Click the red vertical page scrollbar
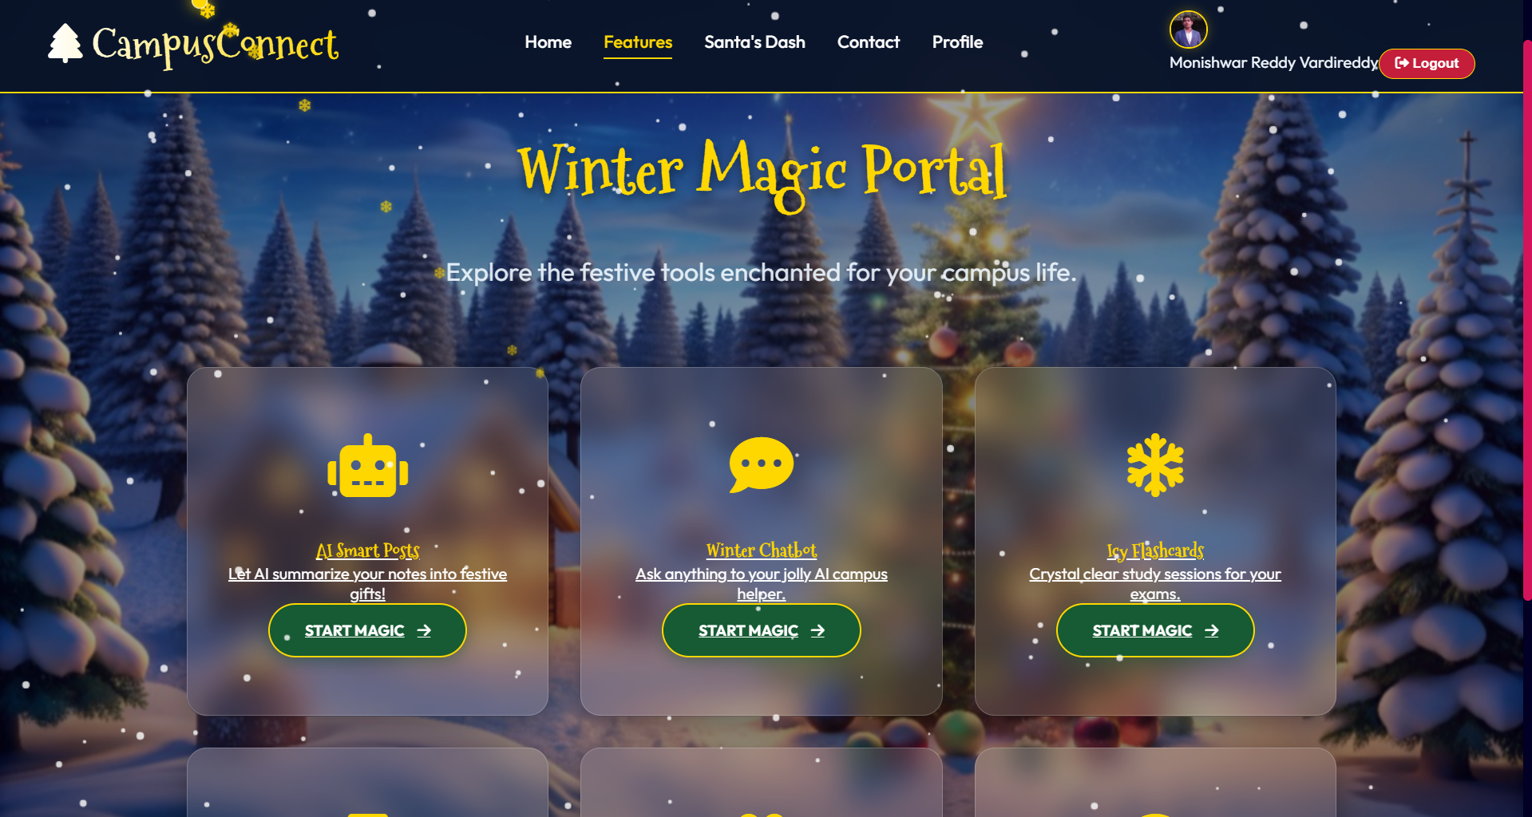This screenshot has height=817, width=1532. [x=1527, y=319]
